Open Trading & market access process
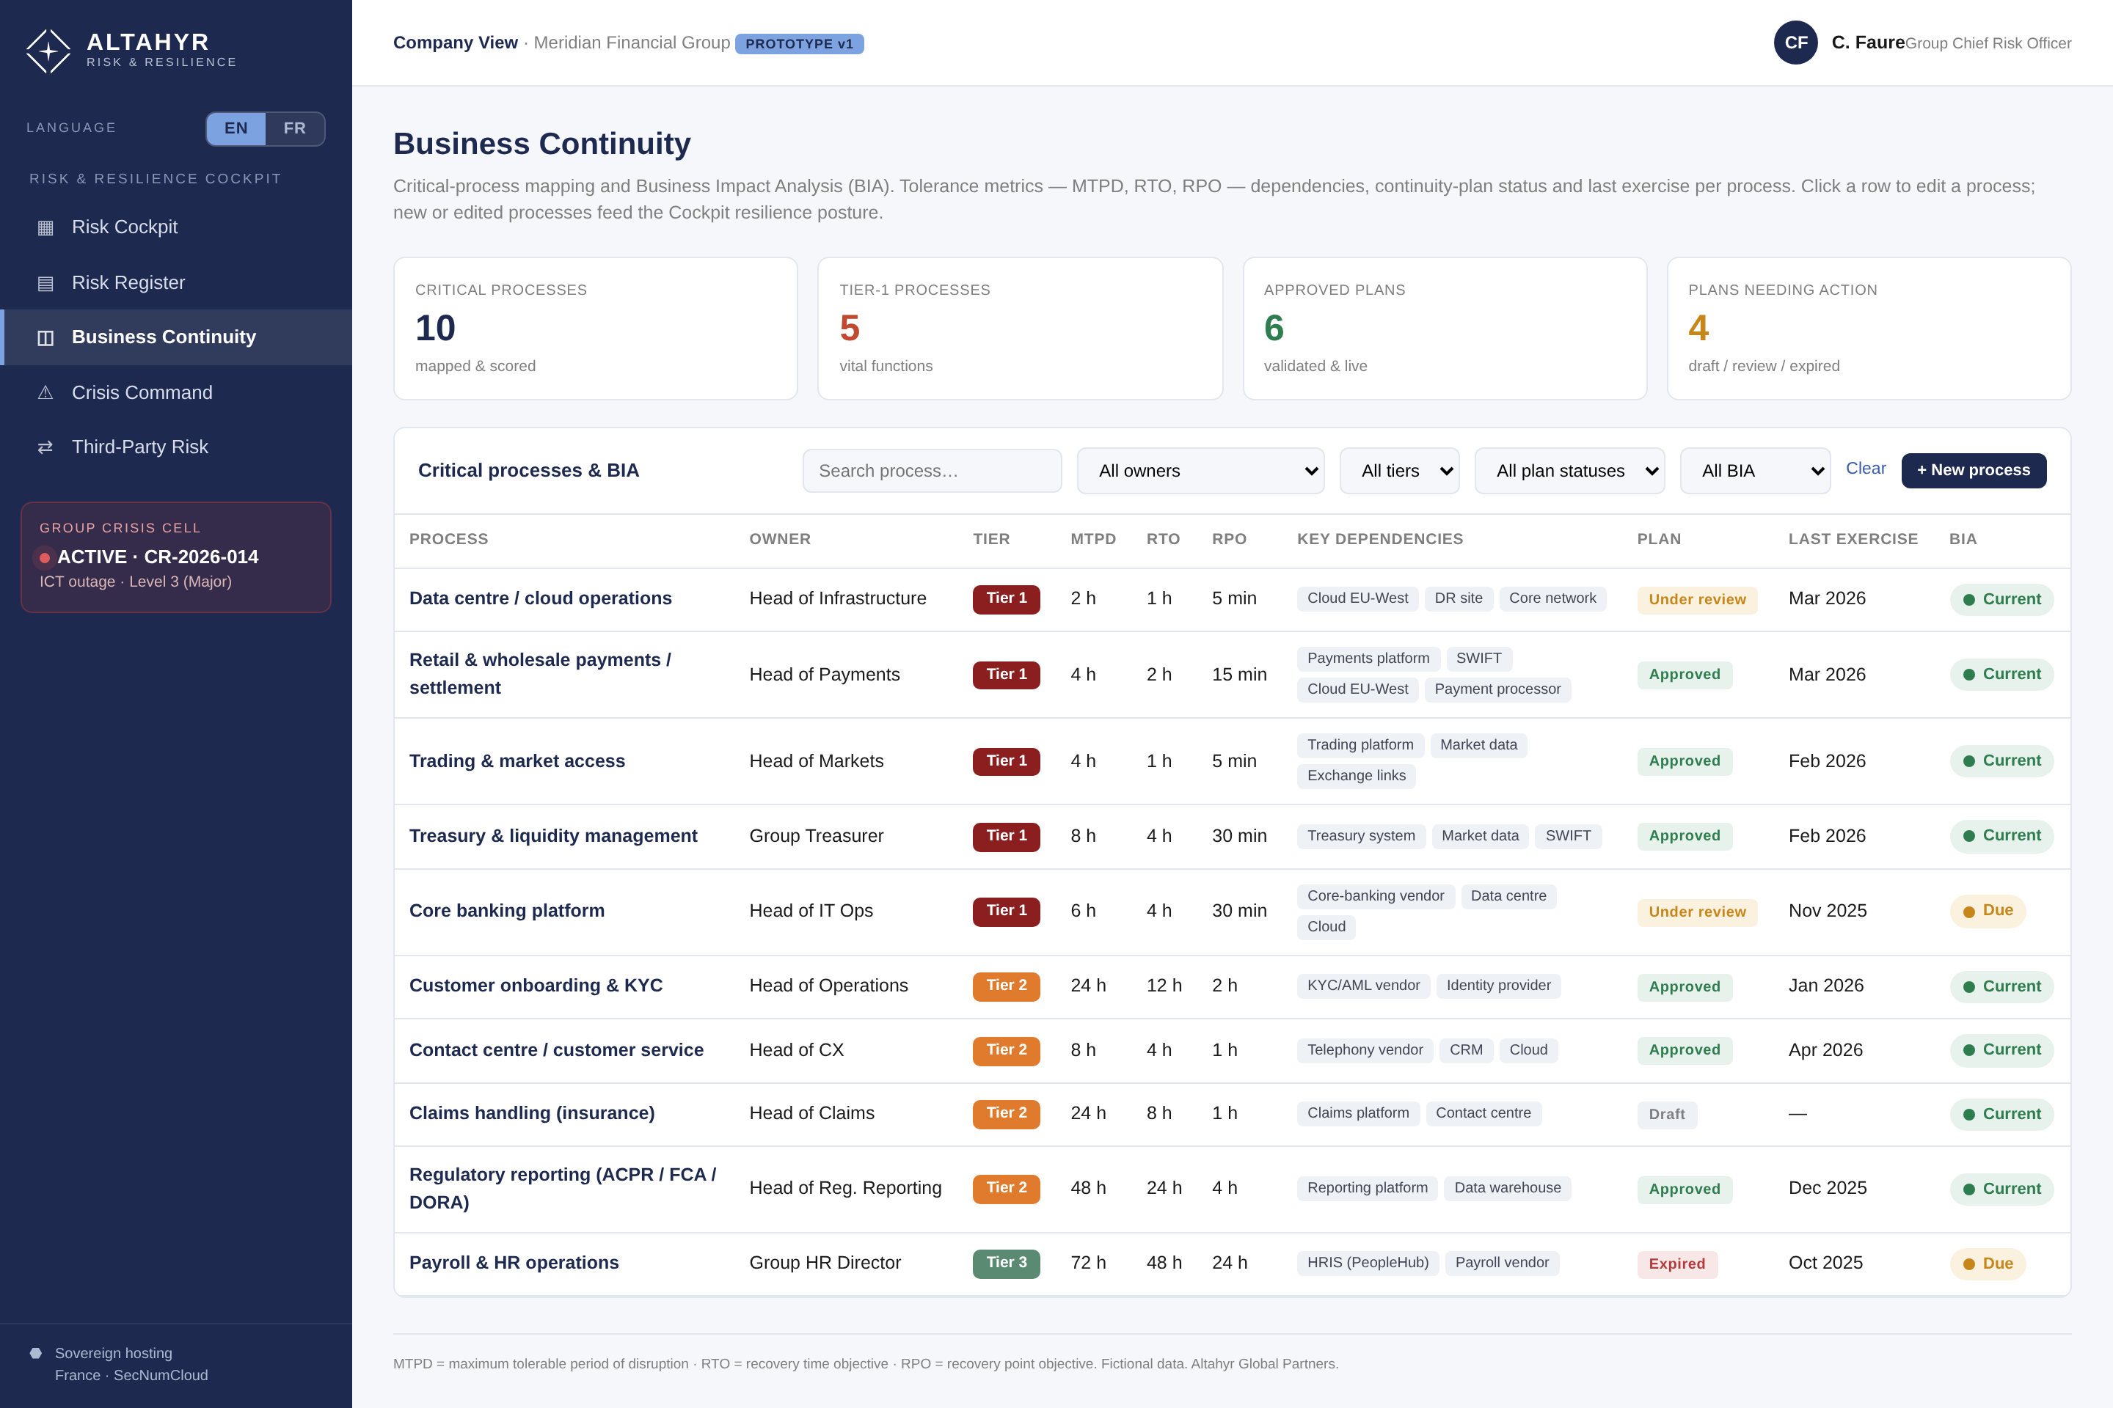Image resolution: width=2113 pixels, height=1408 pixels. coord(1232,761)
